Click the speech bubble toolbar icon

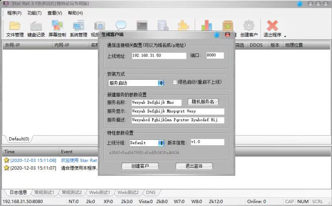point(121,25)
